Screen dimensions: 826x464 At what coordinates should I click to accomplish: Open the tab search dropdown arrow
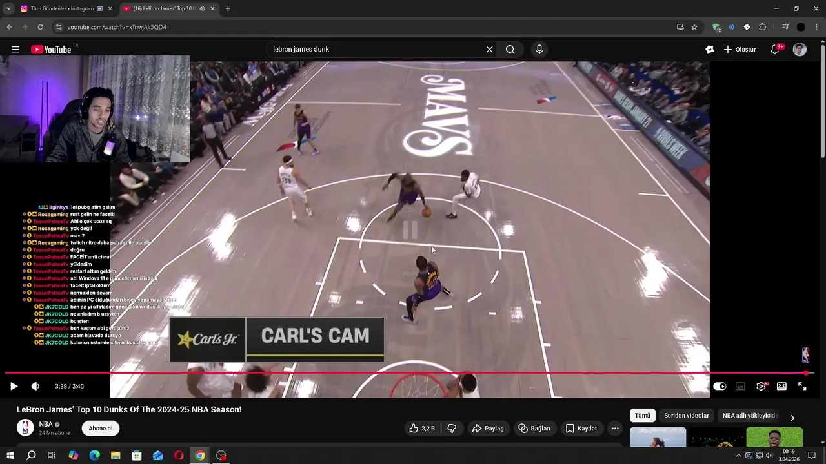tap(8, 8)
